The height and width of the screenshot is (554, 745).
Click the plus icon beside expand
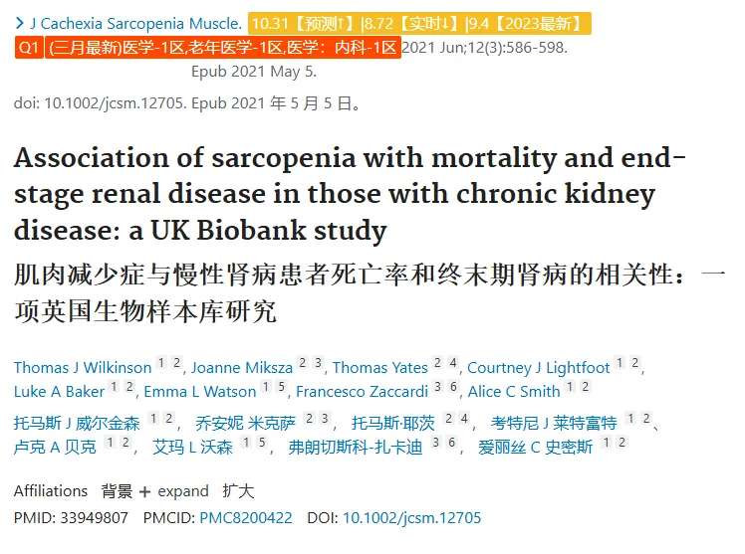(x=144, y=492)
